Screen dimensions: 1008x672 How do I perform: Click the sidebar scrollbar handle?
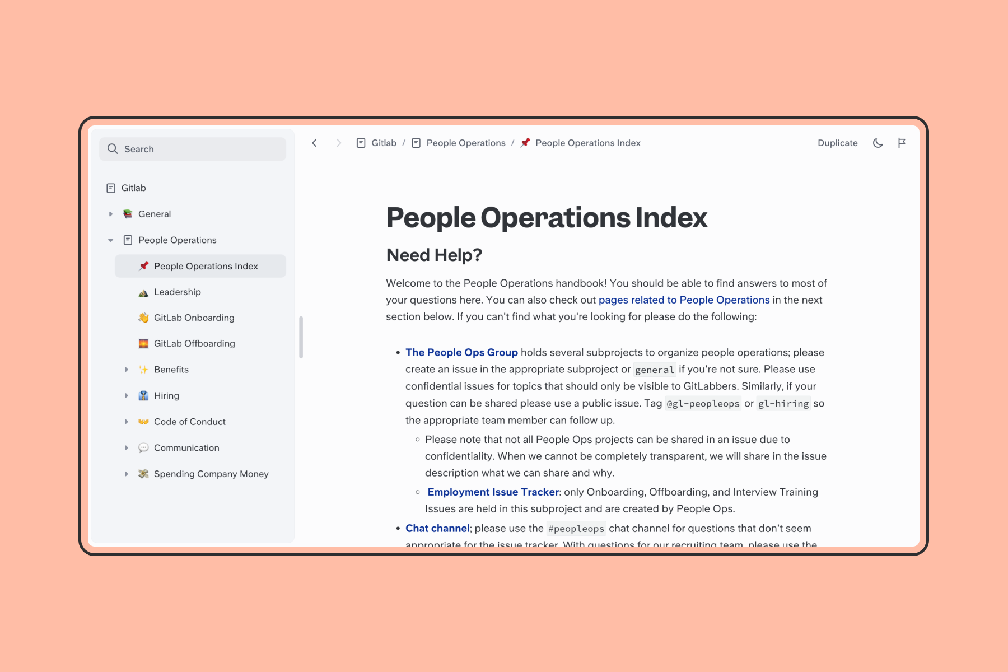301,337
